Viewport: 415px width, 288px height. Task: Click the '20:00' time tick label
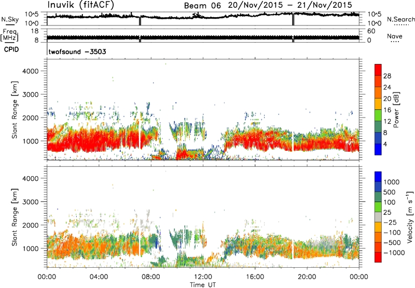click(x=307, y=277)
